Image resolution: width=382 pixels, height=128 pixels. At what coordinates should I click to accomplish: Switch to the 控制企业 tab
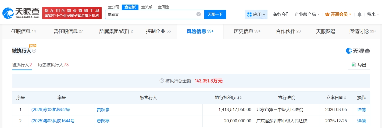pos(158,31)
